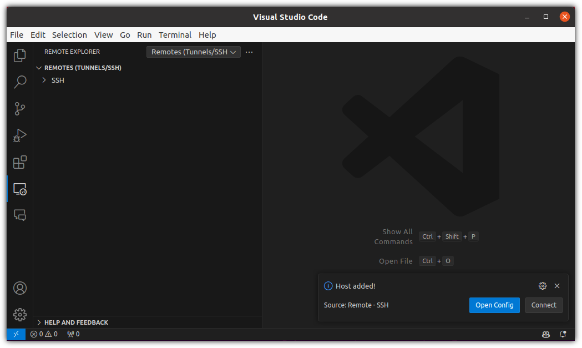The height and width of the screenshot is (348, 582).
Task: Open the Search view icon
Action: [x=19, y=82]
